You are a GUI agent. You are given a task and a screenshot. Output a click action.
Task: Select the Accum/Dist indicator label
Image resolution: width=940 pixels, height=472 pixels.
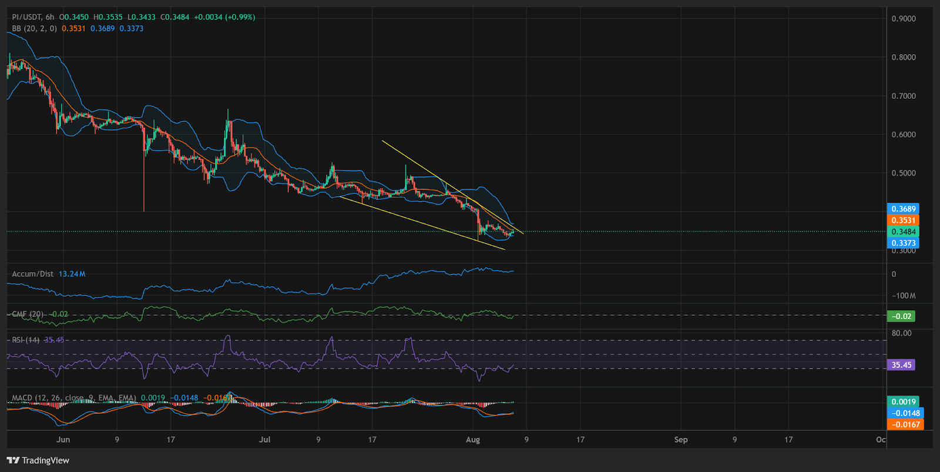32,274
